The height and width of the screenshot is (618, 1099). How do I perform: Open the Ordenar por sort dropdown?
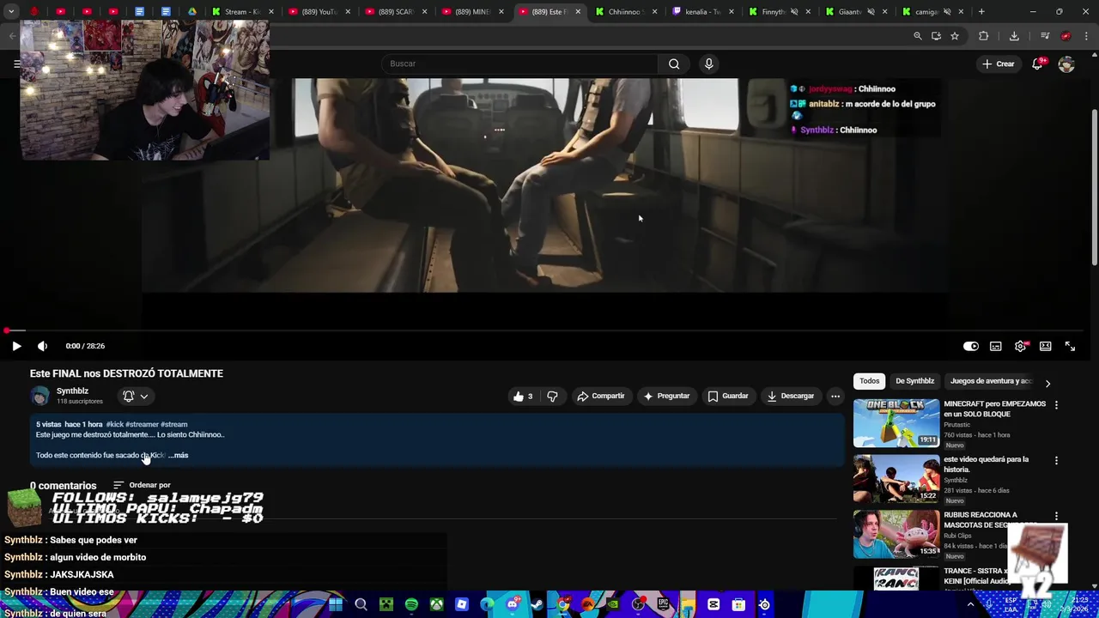pyautogui.click(x=142, y=485)
